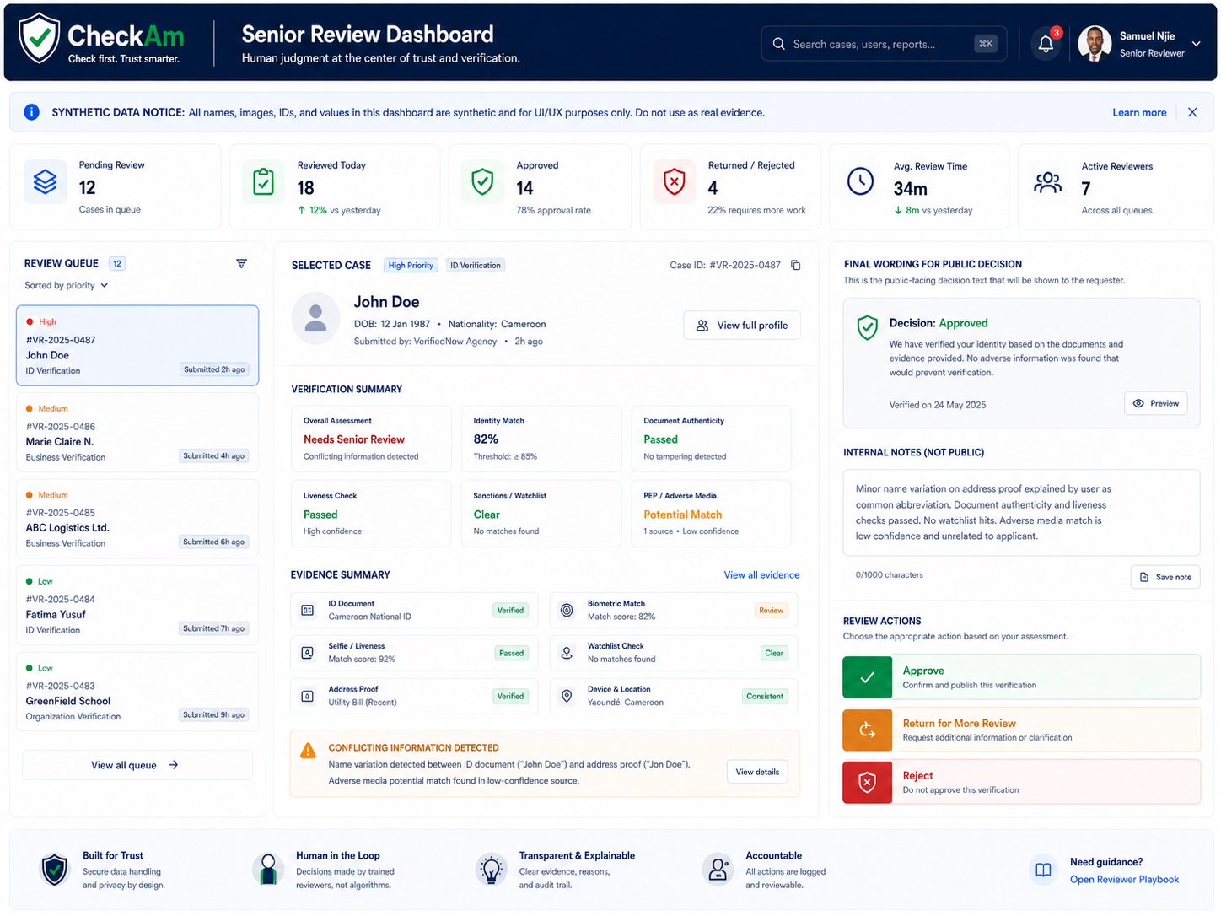Click the synthetic data info icon
The image size is (1221, 916).
32,112
